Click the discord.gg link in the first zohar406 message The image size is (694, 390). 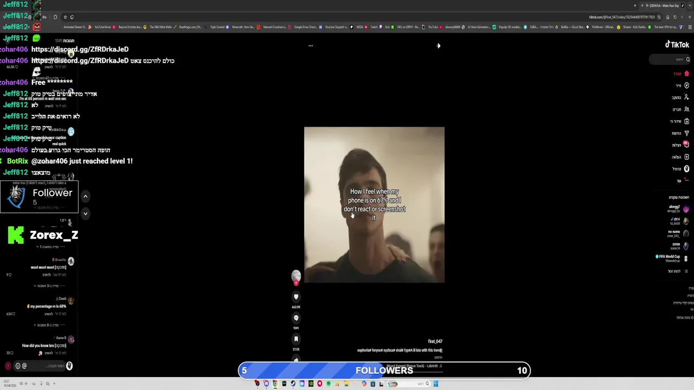tap(80, 49)
